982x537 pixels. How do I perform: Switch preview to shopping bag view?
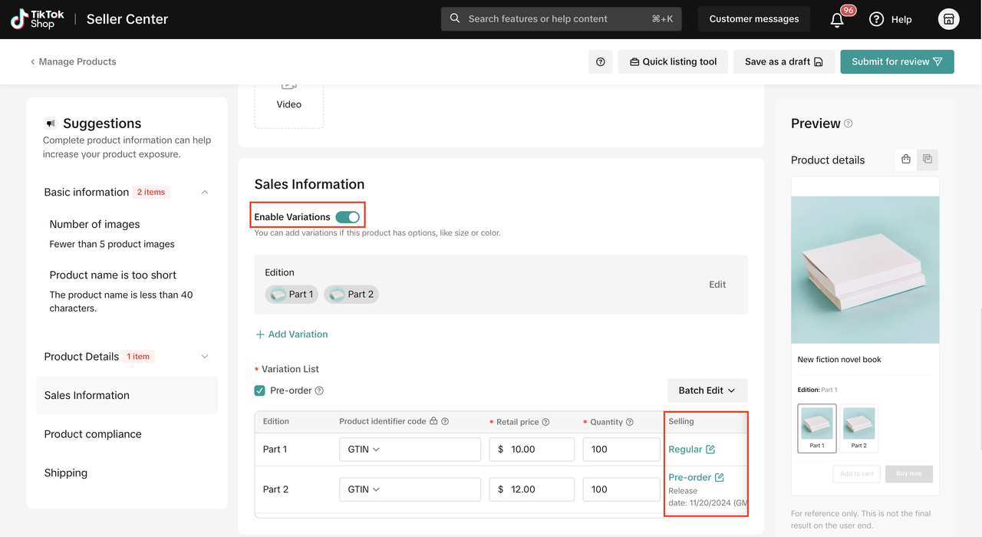(x=906, y=160)
